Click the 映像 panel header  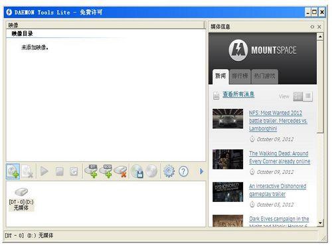tap(106, 25)
